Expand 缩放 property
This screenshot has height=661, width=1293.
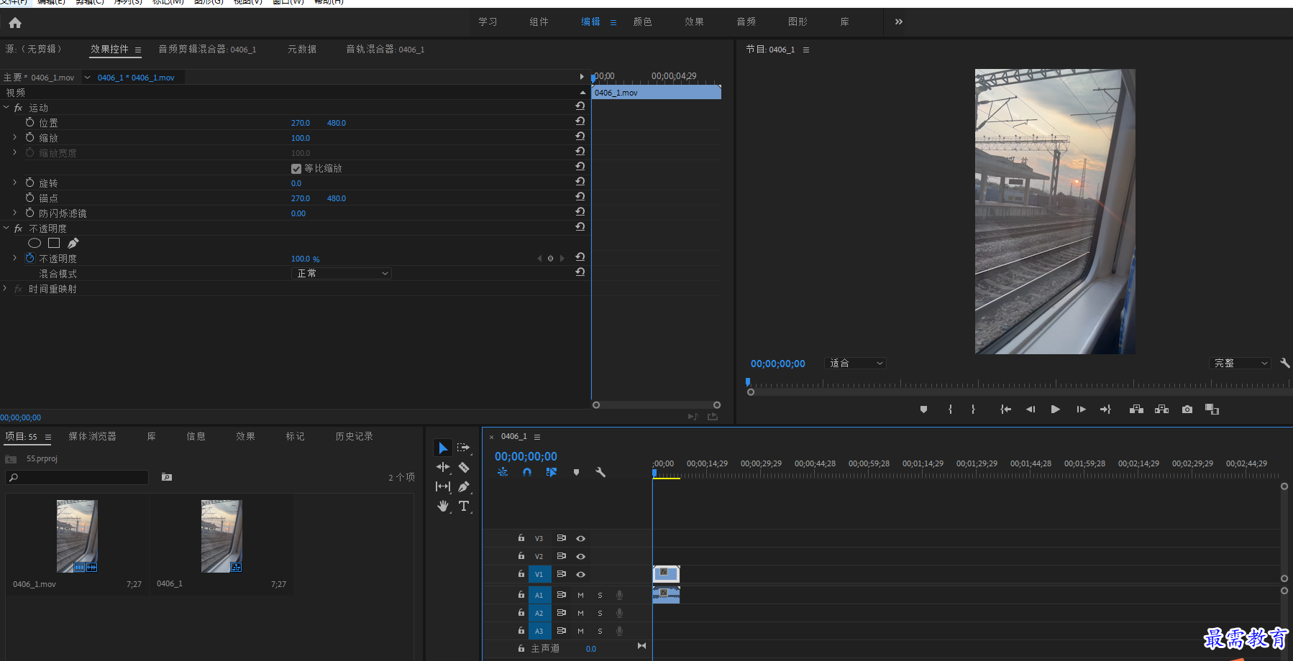(14, 137)
